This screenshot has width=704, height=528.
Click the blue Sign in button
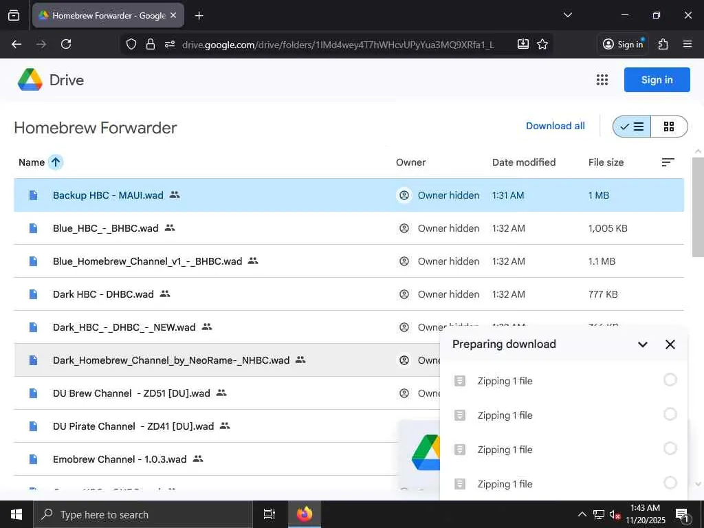pyautogui.click(x=657, y=80)
